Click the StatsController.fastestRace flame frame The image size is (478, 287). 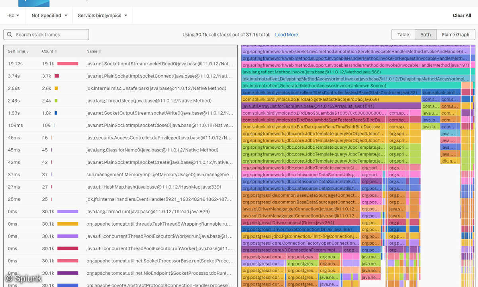coord(331,92)
